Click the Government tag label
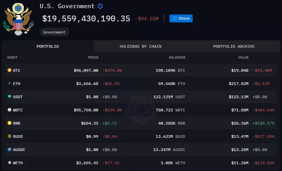 (54, 32)
